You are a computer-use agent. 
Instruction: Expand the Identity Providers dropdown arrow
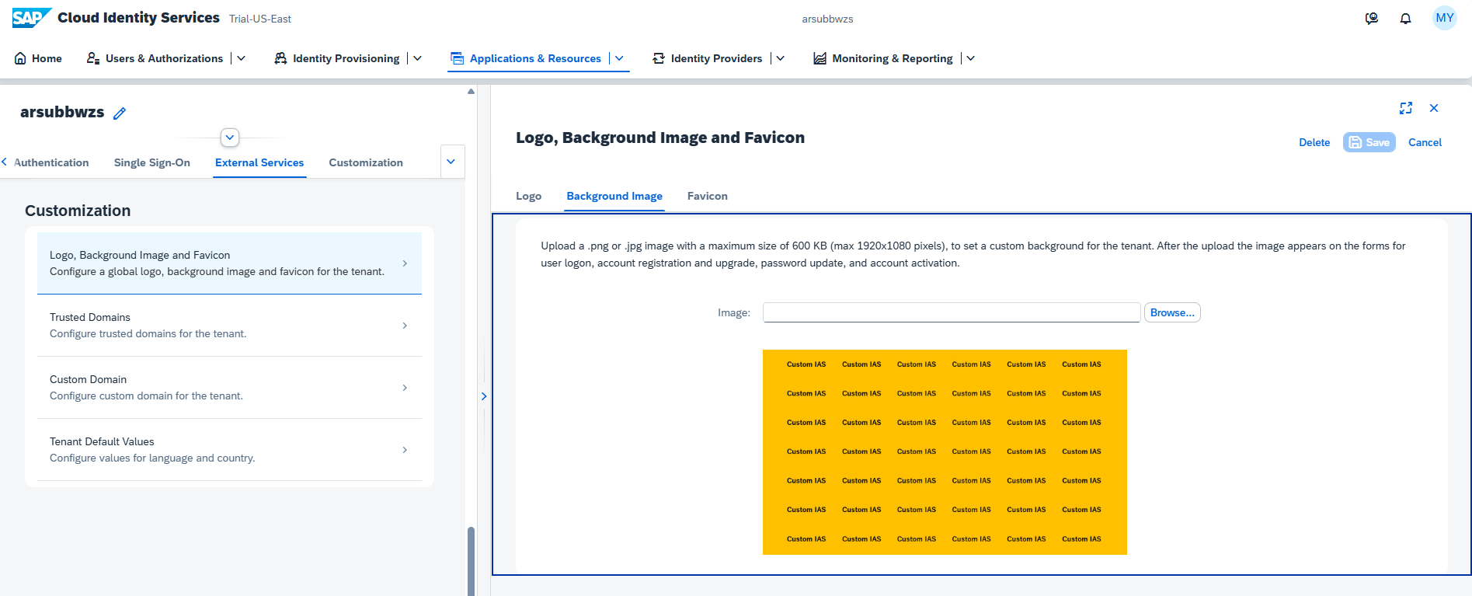[x=781, y=58]
